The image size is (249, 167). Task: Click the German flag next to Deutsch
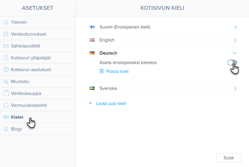[x=92, y=53]
